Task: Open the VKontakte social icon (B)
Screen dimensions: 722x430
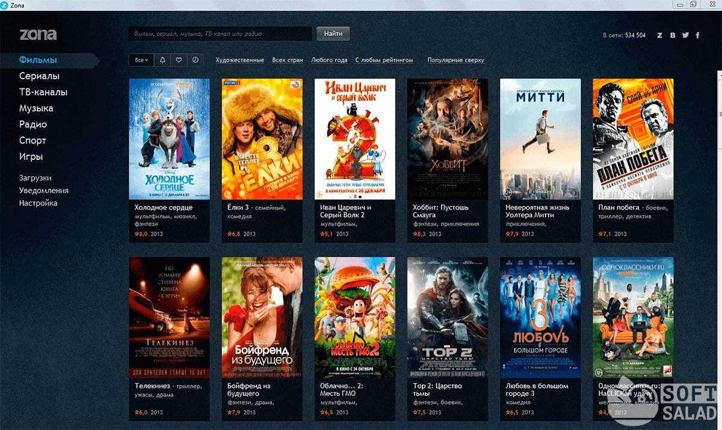Action: click(673, 35)
